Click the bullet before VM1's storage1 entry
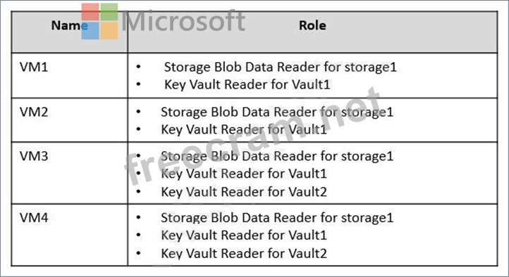509x277 pixels. (x=139, y=67)
